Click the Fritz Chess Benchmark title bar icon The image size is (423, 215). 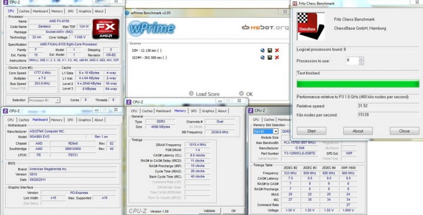pos(295,4)
